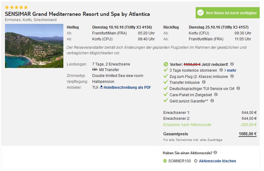
Task: Click the green check beside SOMMER100
Action: pos(165,161)
